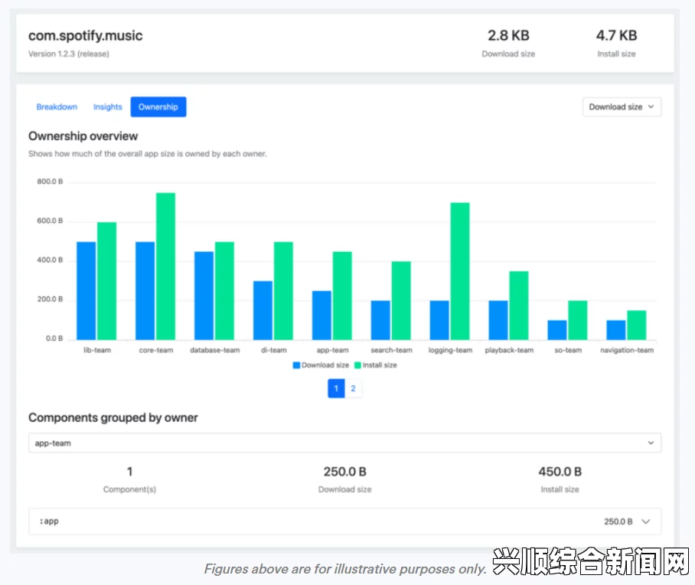Click database-team blue download bar
This screenshot has width=695, height=585.
click(204, 296)
